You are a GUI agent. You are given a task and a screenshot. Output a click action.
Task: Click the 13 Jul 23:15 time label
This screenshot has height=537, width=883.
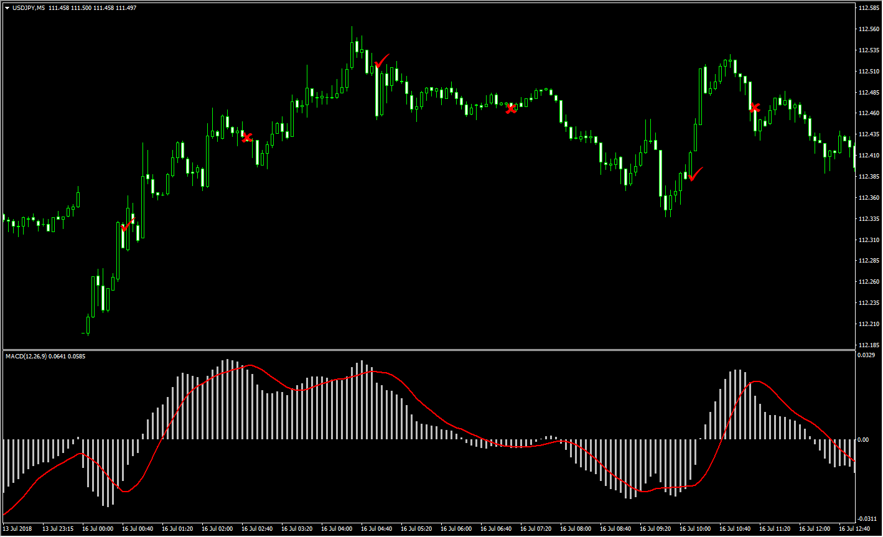point(58,530)
